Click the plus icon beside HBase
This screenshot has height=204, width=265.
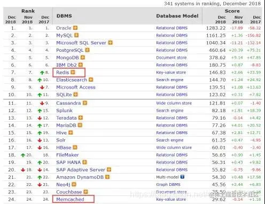pos(75,147)
